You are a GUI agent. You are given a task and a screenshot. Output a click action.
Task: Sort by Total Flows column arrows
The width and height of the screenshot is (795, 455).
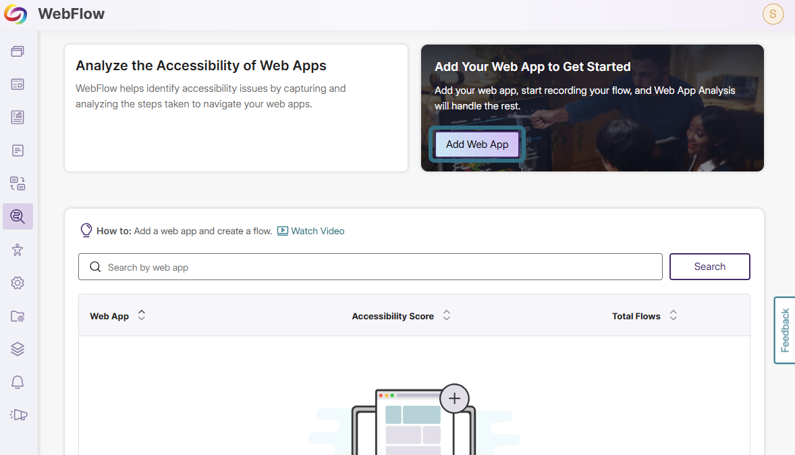674,315
